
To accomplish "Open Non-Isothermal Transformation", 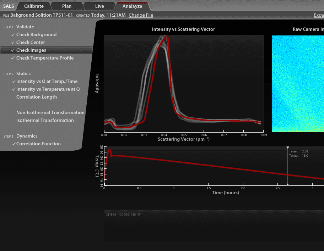I will (x=50, y=112).
